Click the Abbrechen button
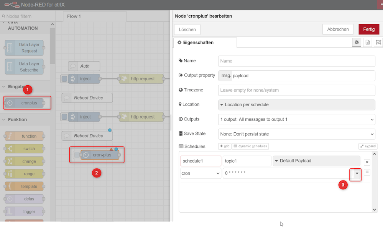The image size is (383, 231). (338, 29)
